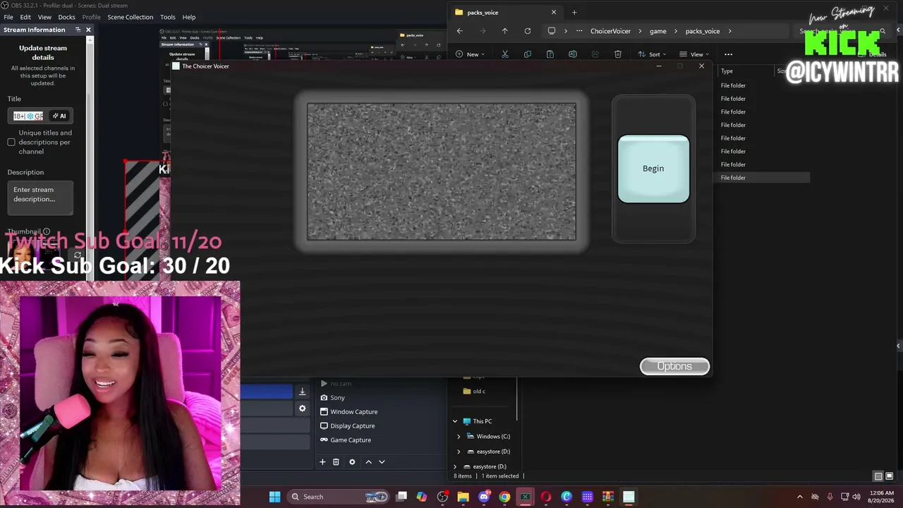Click the game breadcrumb in the address bar
This screenshot has height=508, width=903.
point(657,31)
